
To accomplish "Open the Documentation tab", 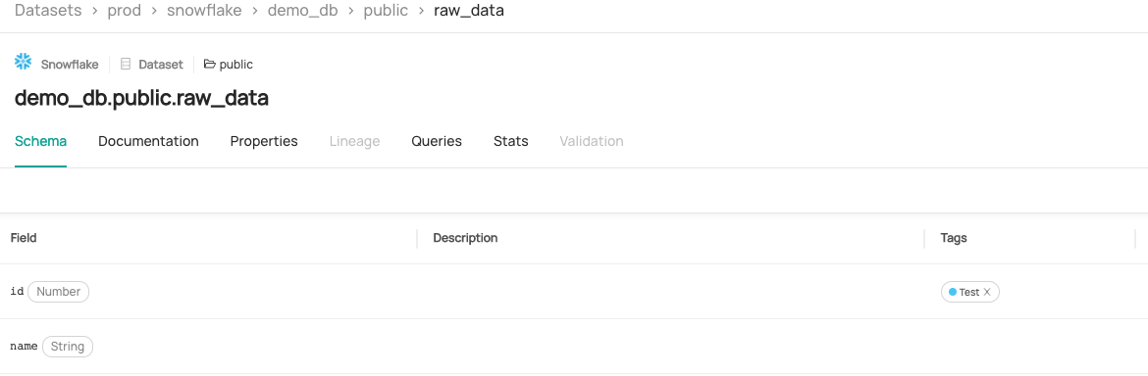I will (148, 142).
